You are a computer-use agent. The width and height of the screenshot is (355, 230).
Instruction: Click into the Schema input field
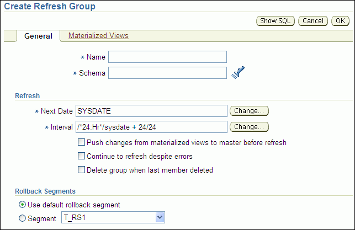tap(167, 73)
